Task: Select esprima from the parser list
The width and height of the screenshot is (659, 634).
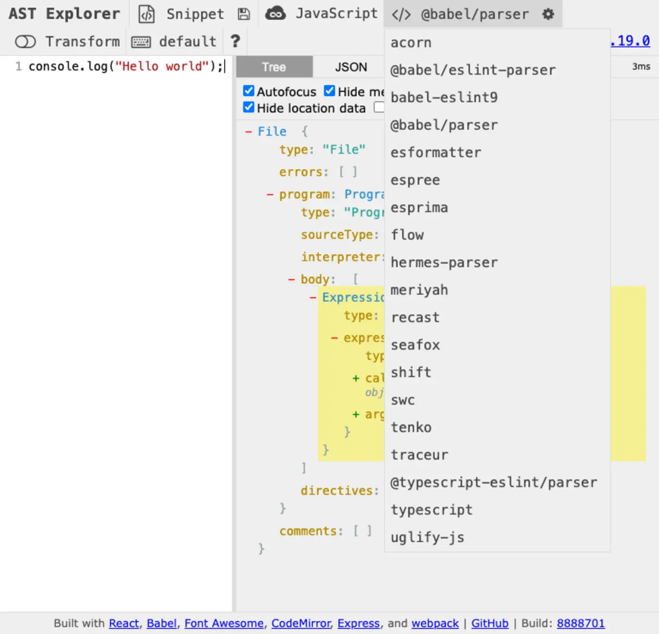Action: click(419, 207)
